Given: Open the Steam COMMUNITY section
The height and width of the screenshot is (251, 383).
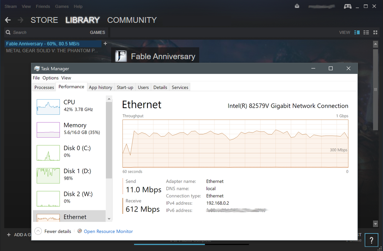Looking at the screenshot, I should tap(132, 20).
